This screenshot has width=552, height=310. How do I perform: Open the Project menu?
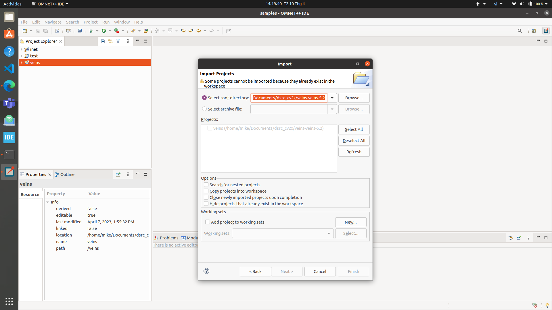(90, 22)
